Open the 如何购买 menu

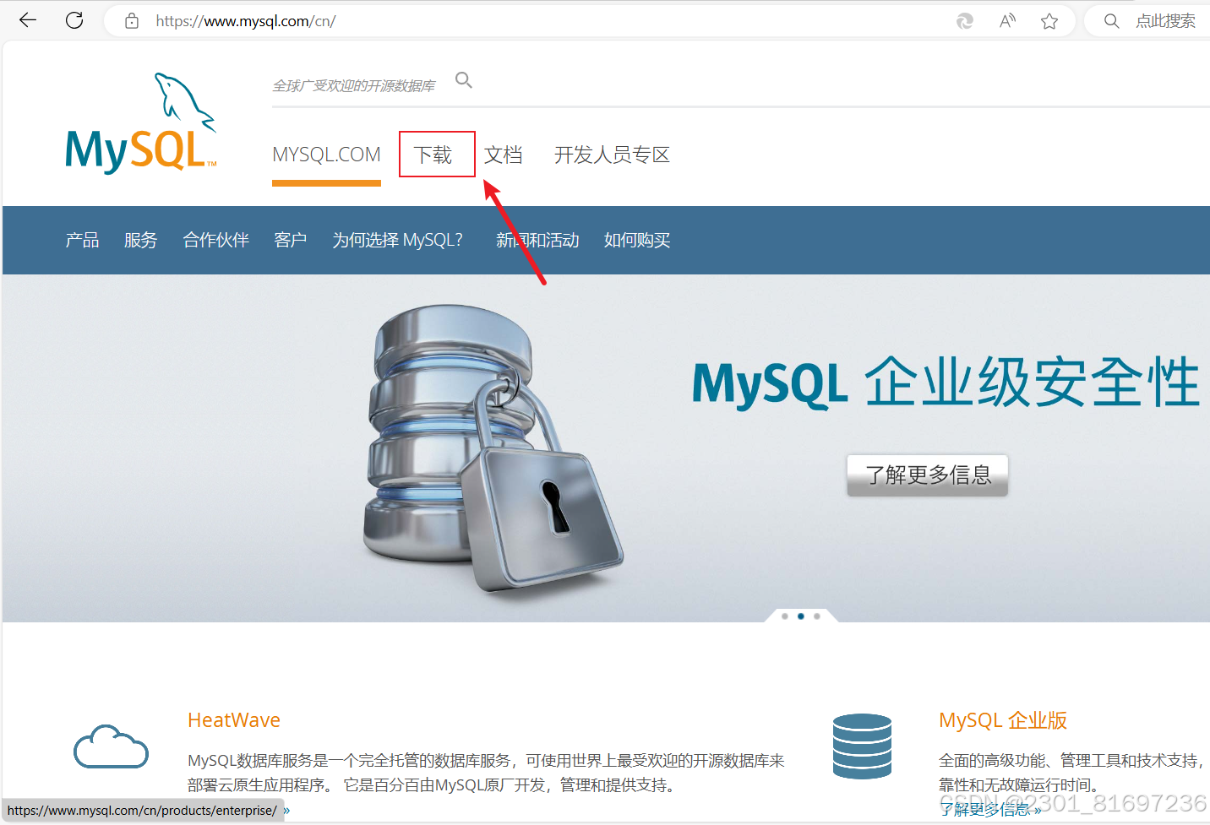[x=636, y=240]
